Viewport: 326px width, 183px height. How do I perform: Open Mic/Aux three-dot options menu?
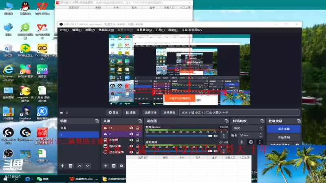[224, 136]
